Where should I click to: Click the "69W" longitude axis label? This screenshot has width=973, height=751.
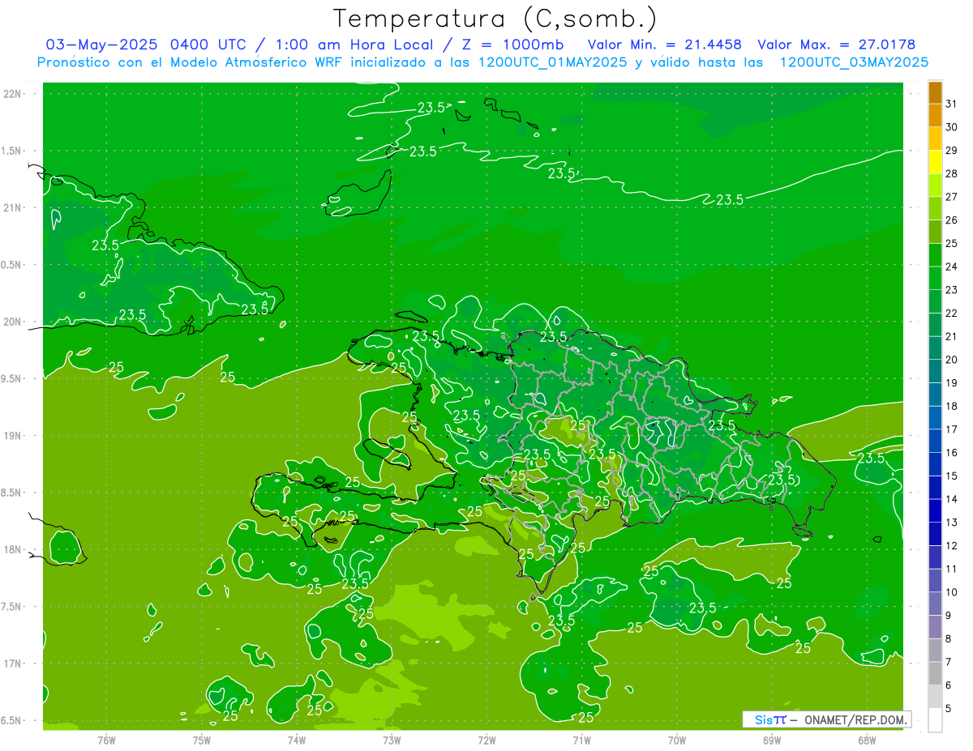pyautogui.click(x=771, y=740)
